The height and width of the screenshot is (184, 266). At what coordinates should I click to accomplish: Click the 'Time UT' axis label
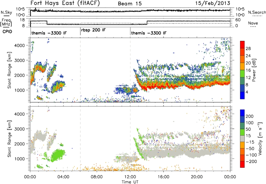130,182
